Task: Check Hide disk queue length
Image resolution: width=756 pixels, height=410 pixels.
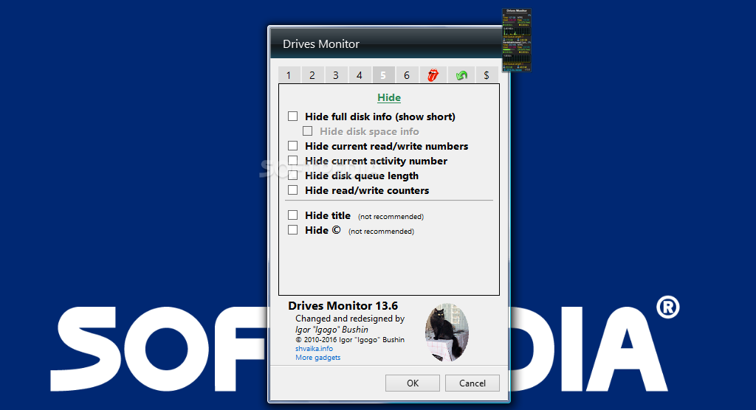Action: point(292,176)
